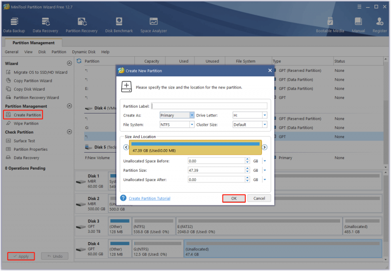The height and width of the screenshot is (271, 391).
Task: Open the Dynamic Disk menu
Action: pyautogui.click(x=84, y=52)
